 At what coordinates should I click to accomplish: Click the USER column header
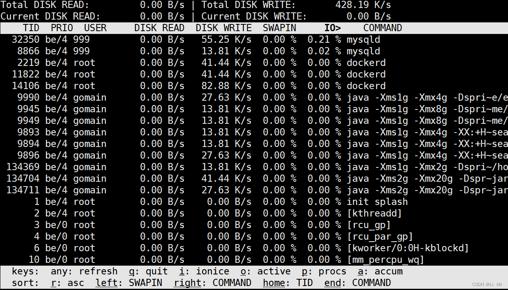(x=95, y=28)
